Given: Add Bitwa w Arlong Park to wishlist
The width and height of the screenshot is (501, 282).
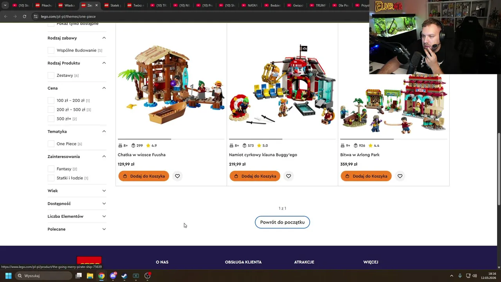Looking at the screenshot, I should (x=400, y=176).
